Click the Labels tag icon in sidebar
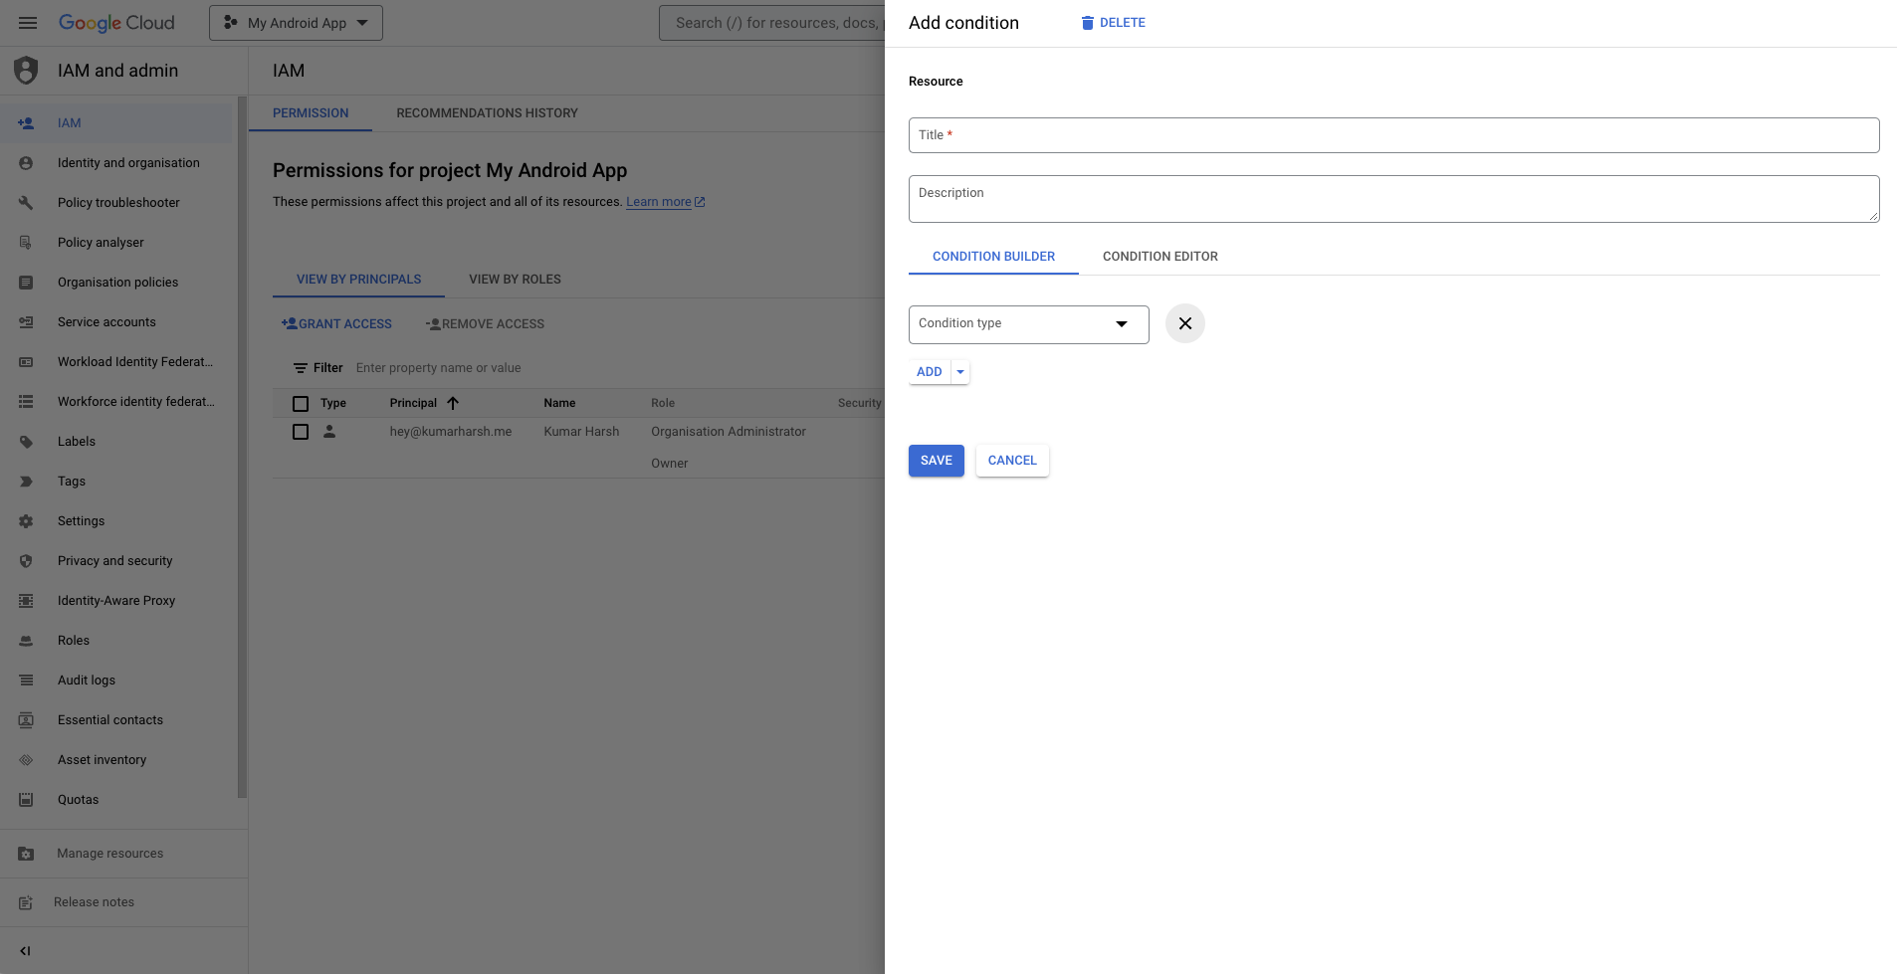This screenshot has width=1897, height=974. click(x=26, y=442)
